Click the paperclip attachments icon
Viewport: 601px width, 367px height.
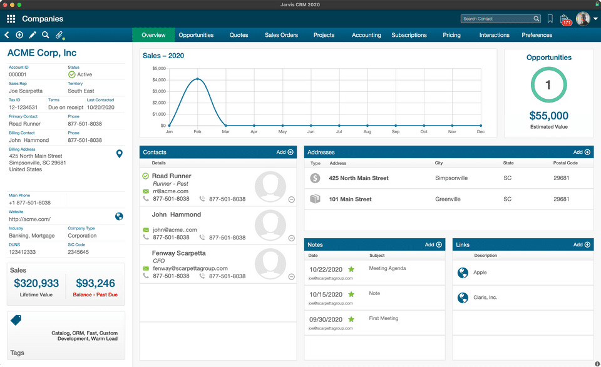(59, 35)
